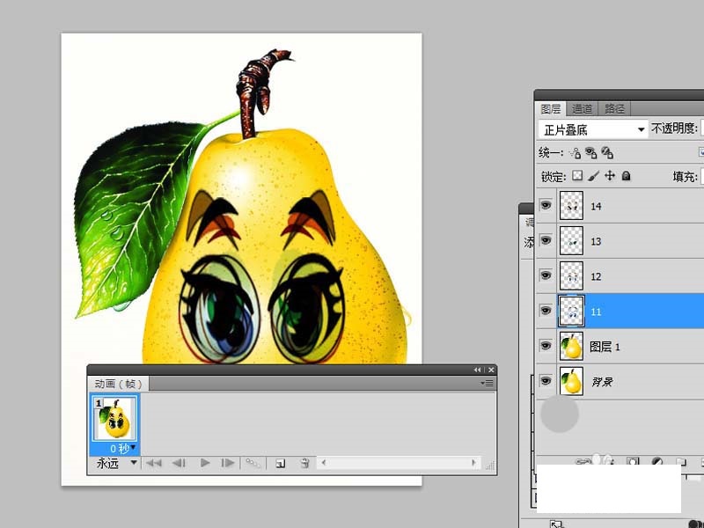This screenshot has width=704, height=528.
Task: Switch to the 路径 paths tab
Action: pyautogui.click(x=615, y=107)
